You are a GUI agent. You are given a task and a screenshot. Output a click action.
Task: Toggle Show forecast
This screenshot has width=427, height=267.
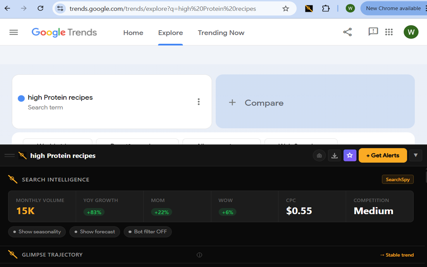click(x=94, y=232)
